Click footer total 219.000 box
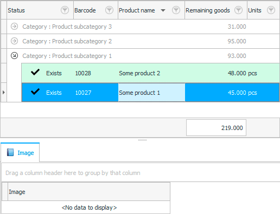Screen dimensions: 280x214 click(216, 128)
